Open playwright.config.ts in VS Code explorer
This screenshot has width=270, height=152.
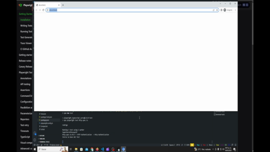(x=47, y=123)
